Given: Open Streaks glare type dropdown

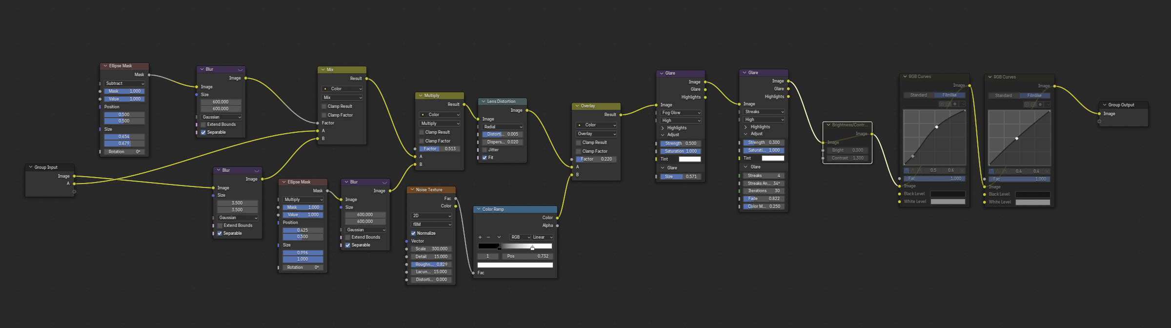Looking at the screenshot, I should point(764,112).
